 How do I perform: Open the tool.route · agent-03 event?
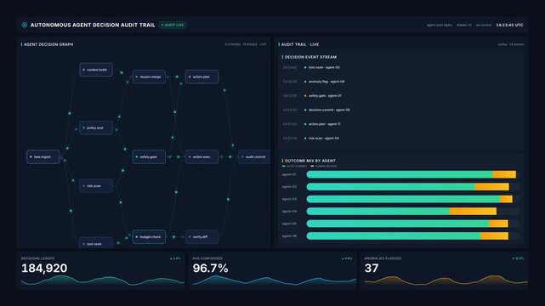401,67
